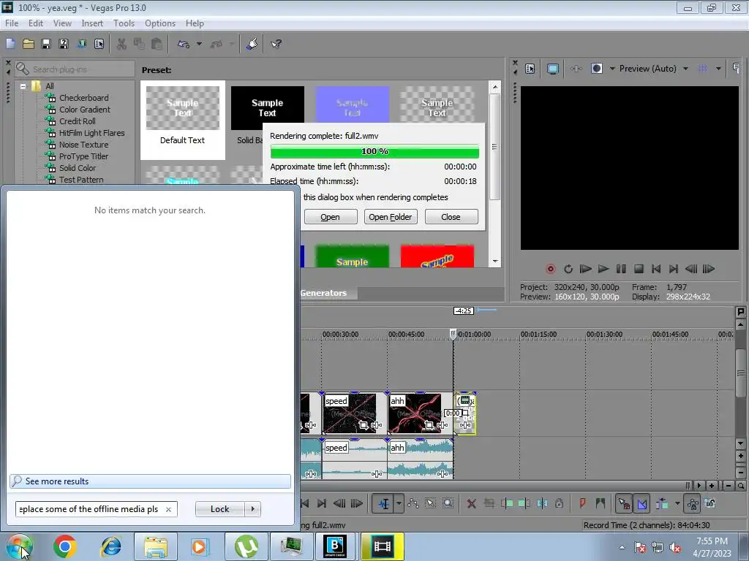Open the File menu

12,23
